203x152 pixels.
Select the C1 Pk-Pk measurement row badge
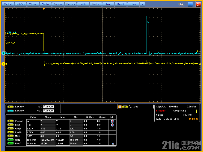pyautogui.click(x=11, y=132)
